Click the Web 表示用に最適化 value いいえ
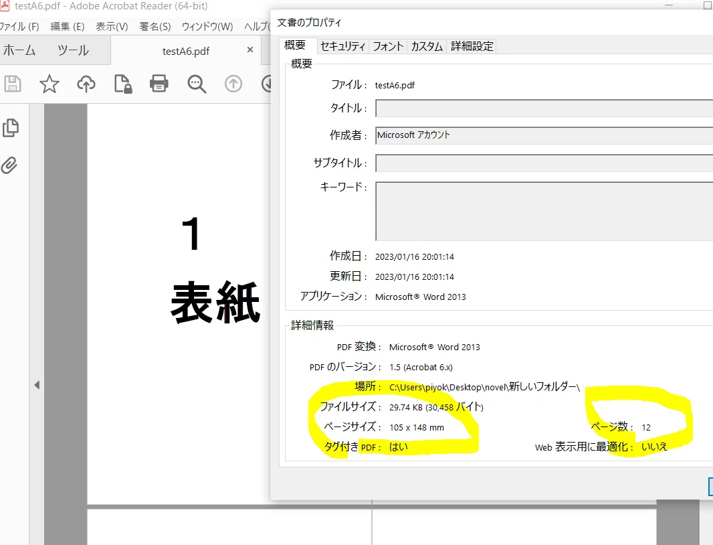The image size is (713, 545). (x=654, y=447)
